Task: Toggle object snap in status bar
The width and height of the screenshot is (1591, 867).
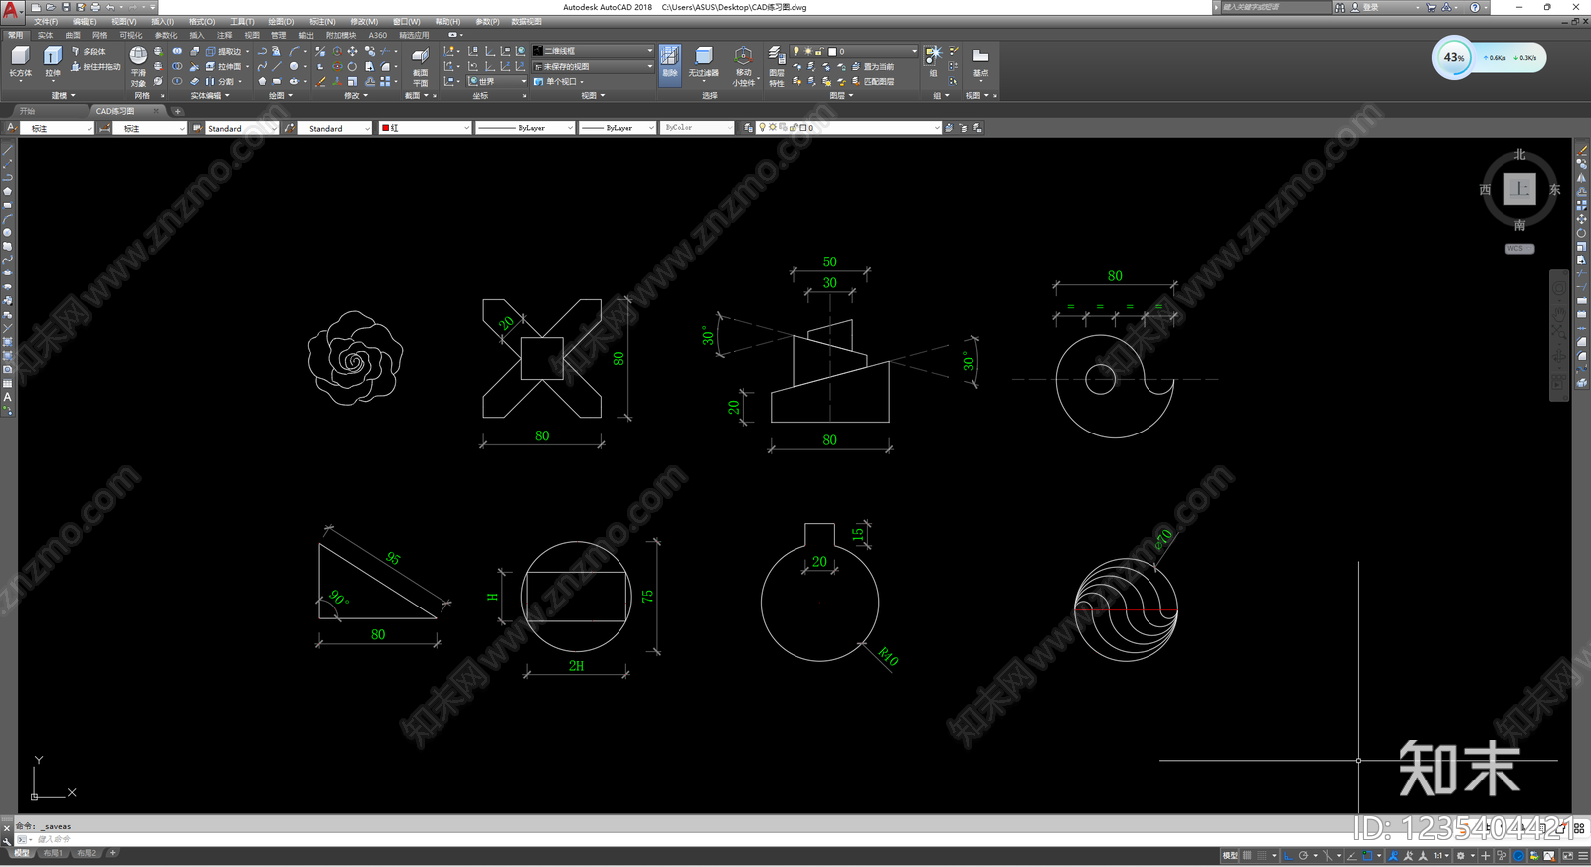Action: pos(1367,856)
